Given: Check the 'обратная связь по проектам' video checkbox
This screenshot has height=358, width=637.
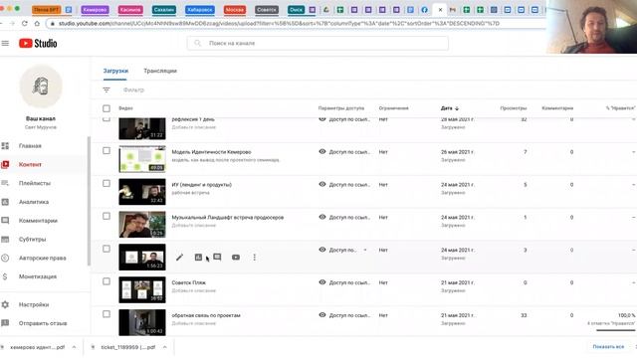Looking at the screenshot, I should pos(106,314).
